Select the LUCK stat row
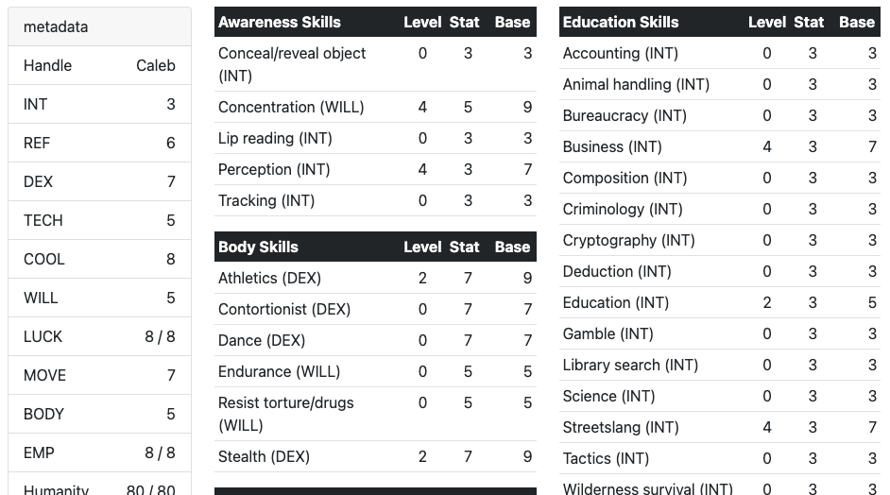This screenshot has height=495, width=890. click(99, 336)
